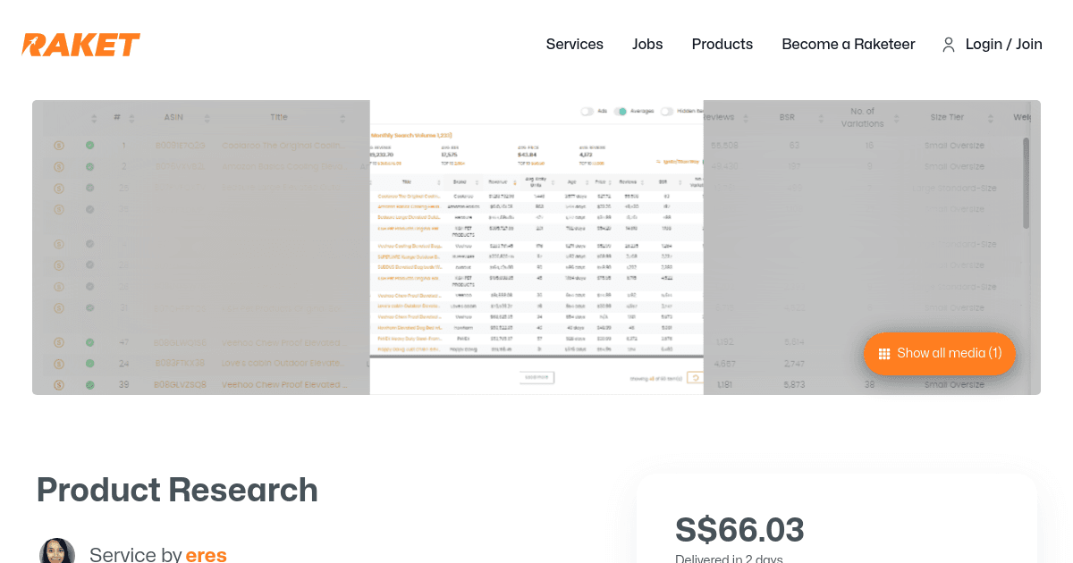The image size is (1073, 563).
Task: Click the RAKET logo
Action: click(x=80, y=44)
